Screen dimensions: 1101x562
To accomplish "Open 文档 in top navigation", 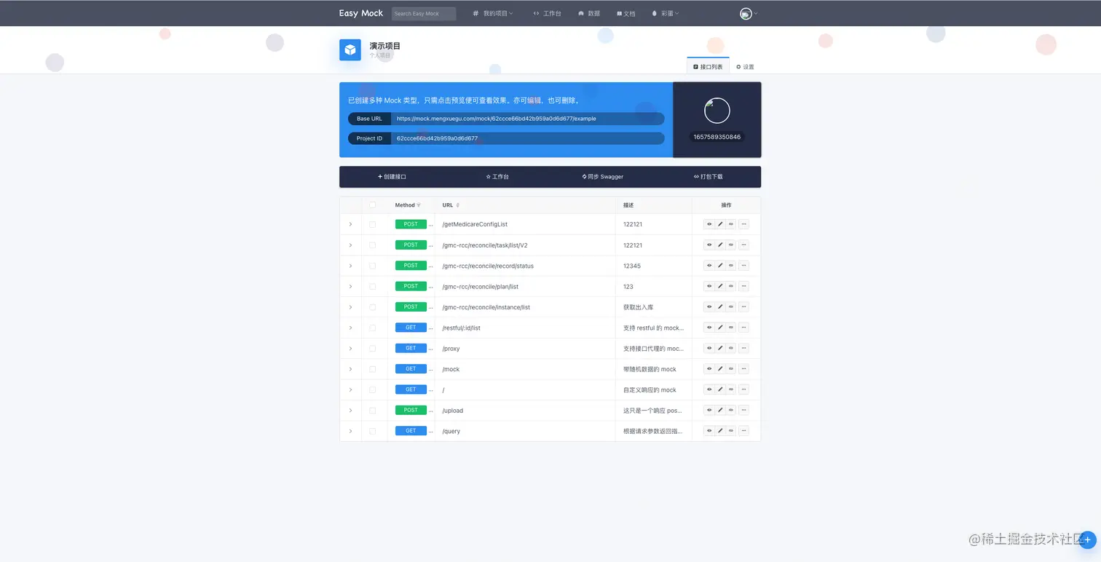I will pyautogui.click(x=626, y=13).
